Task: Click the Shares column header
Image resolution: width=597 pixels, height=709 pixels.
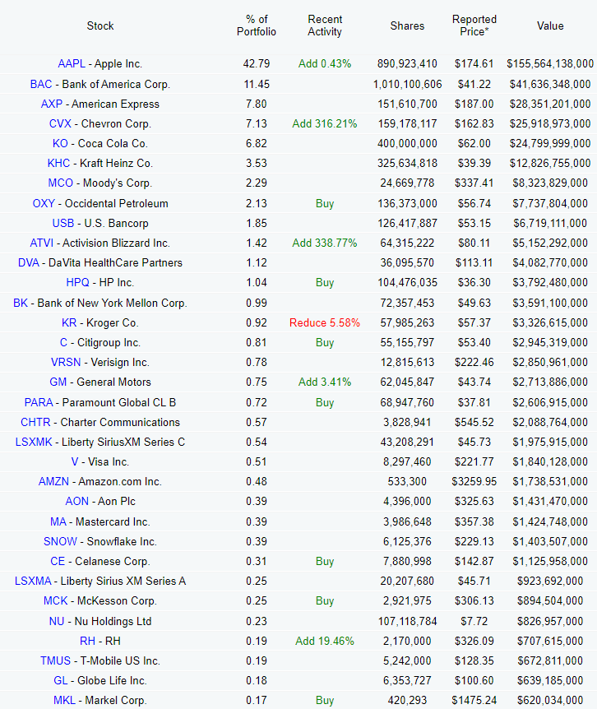Action: click(407, 25)
